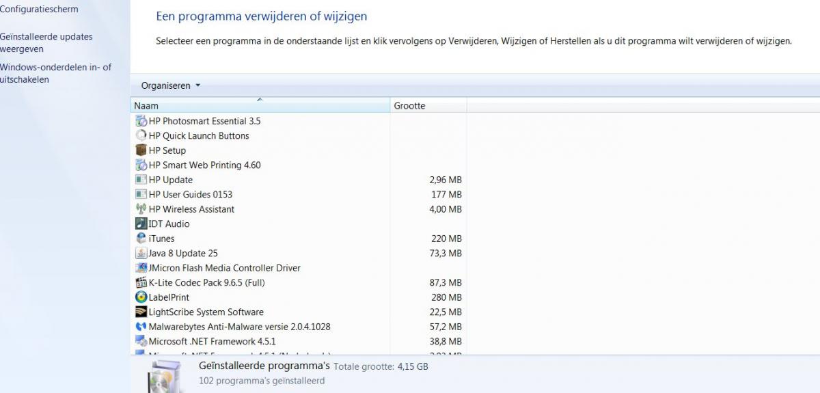Select the LightScribe System Software name
The width and height of the screenshot is (820, 393).
point(206,312)
